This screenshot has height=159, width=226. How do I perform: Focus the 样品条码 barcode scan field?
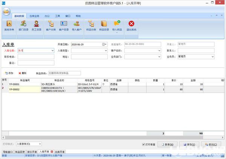pos(64,73)
